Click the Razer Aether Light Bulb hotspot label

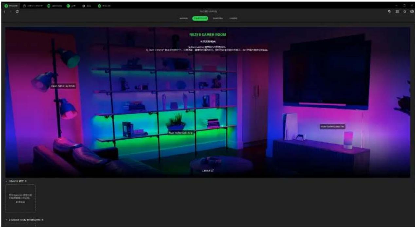63,86
